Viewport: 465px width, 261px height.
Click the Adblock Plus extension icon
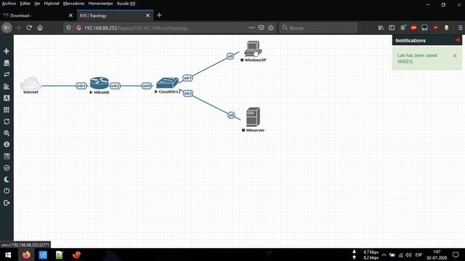coord(413,28)
